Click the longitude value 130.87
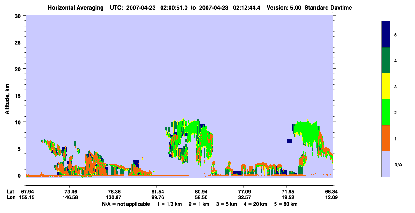The height and width of the screenshot is (213, 415). click(113, 198)
